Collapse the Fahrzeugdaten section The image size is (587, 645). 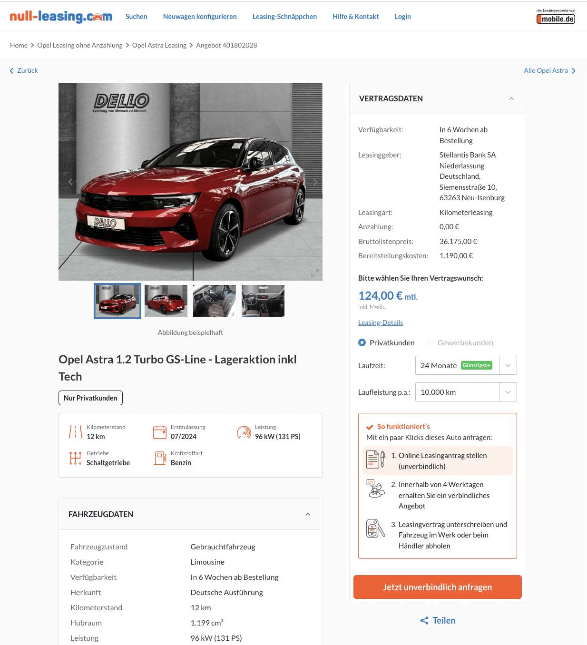(x=308, y=514)
